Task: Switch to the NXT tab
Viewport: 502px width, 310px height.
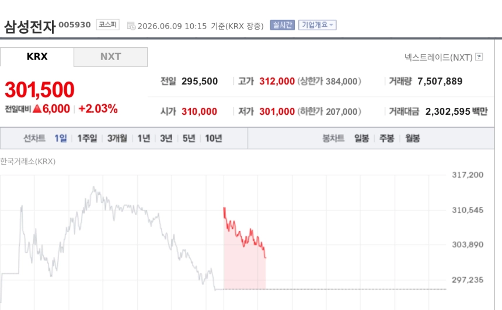Action: point(111,57)
